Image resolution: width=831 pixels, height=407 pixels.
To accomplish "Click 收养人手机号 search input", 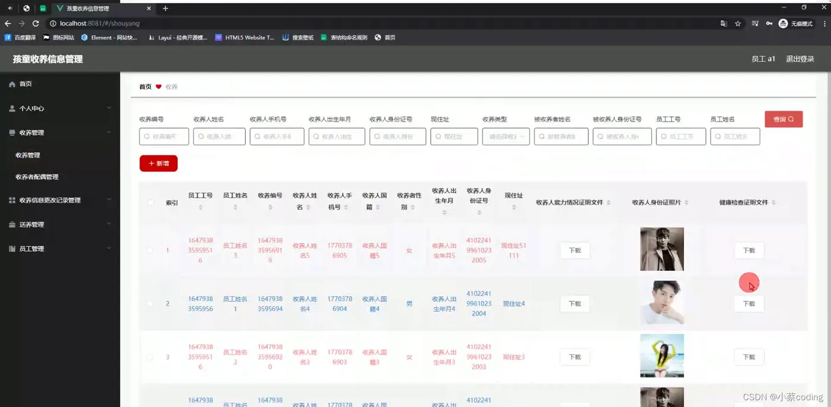I will [277, 136].
